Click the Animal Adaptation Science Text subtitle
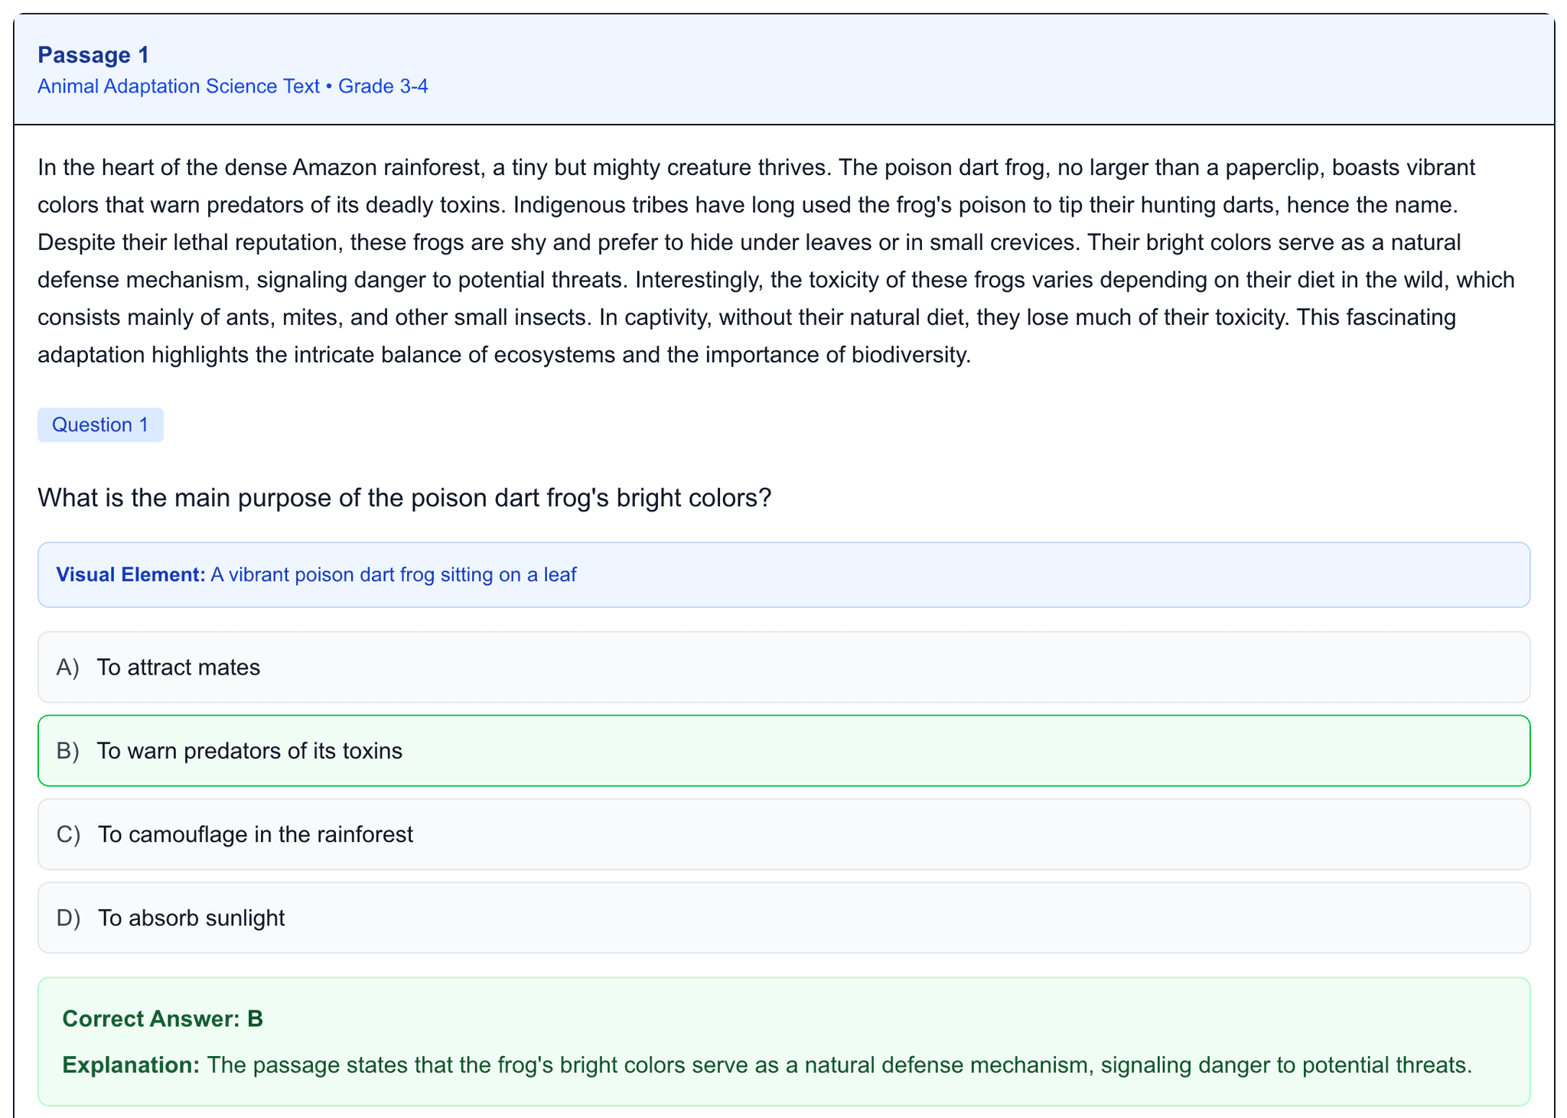 pos(178,86)
